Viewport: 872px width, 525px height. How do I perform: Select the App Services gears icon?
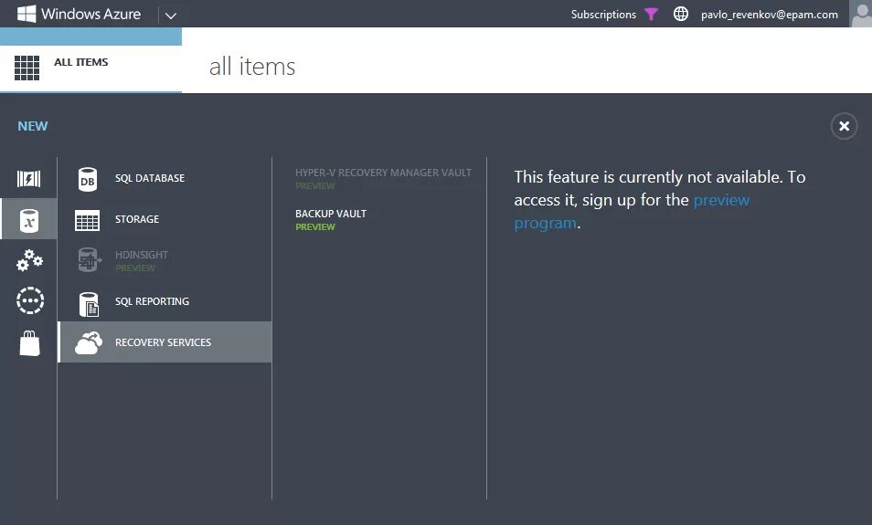(29, 260)
